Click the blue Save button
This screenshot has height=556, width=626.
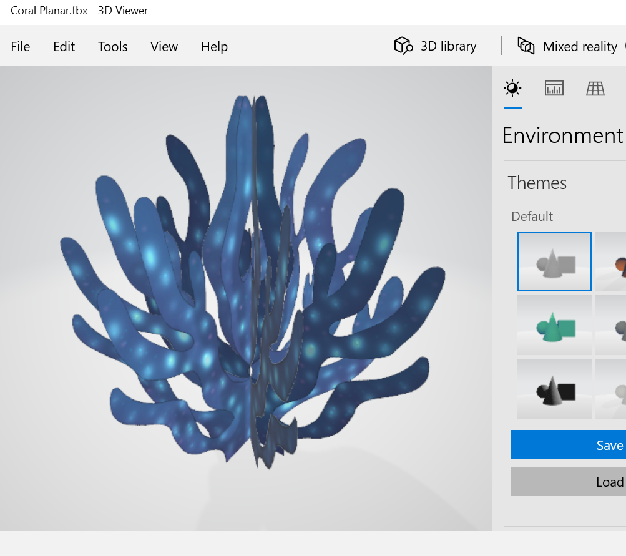[569, 445]
